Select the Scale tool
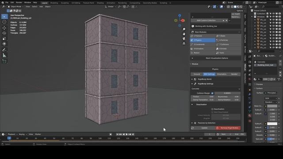This screenshot has height=159, width=283. (4, 38)
